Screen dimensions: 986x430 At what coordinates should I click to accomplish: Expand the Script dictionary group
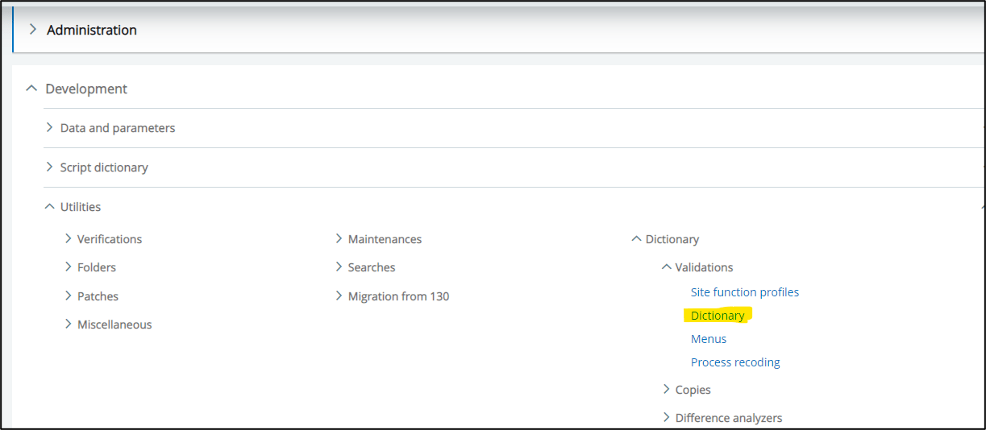(103, 167)
